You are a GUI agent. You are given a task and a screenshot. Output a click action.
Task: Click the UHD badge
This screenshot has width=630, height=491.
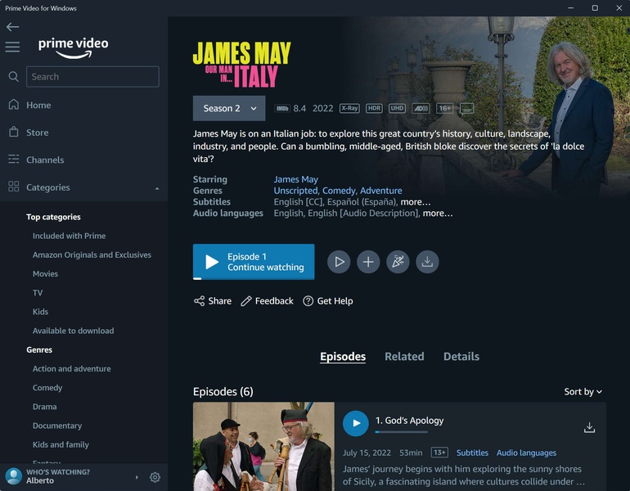tap(397, 108)
